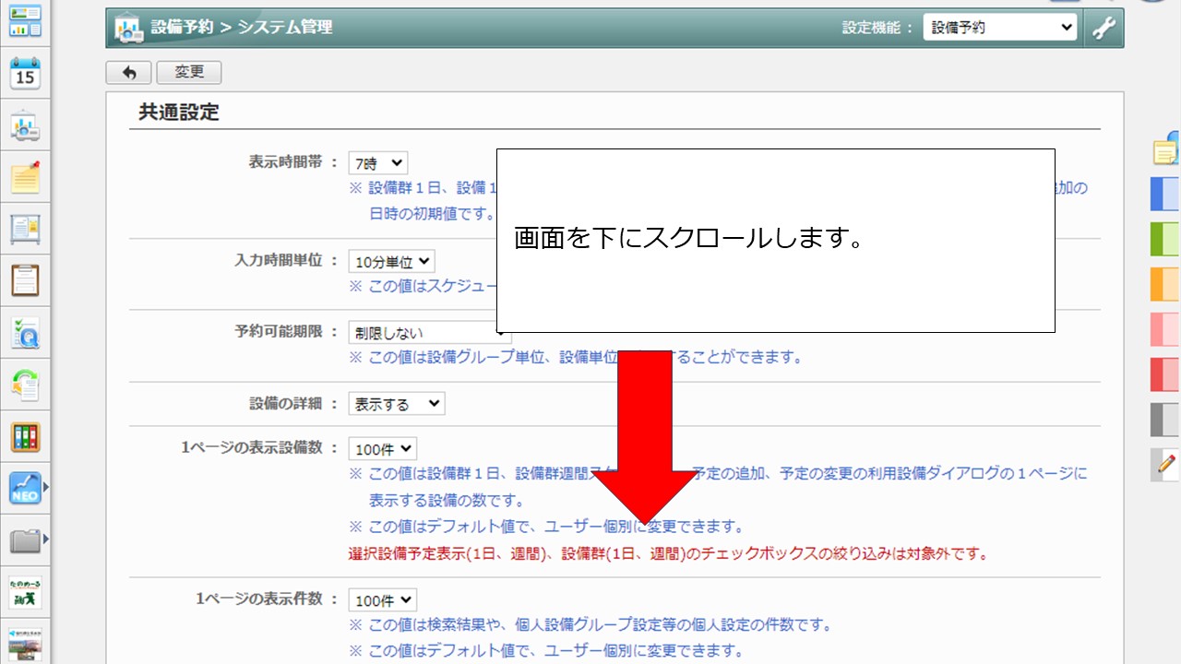Expand the 設定機能 dropdown showing 設備予約
Screen dimensions: 1181x664
[x=999, y=28]
